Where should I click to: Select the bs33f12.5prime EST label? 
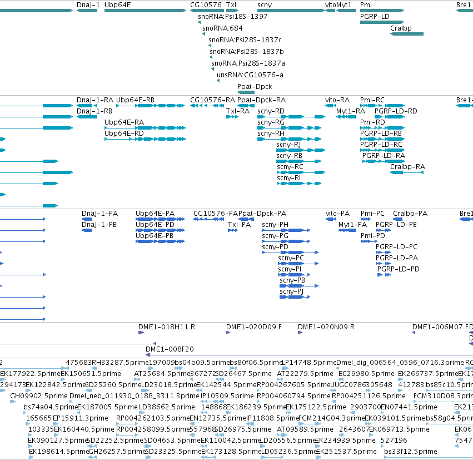411,452
